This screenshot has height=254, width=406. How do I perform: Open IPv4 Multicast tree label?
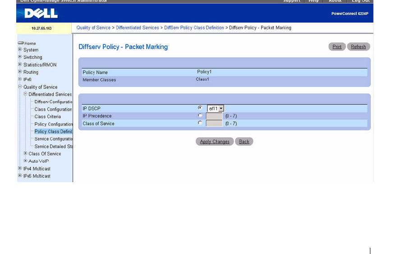coord(37,169)
